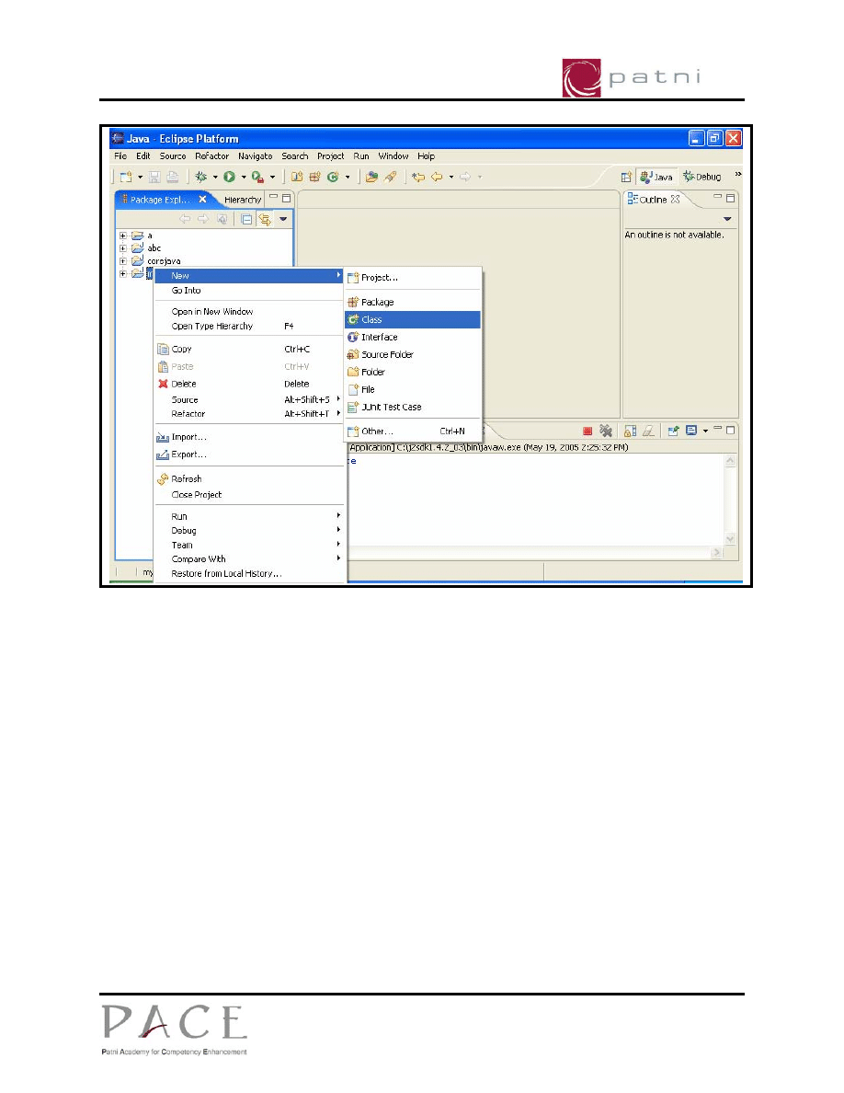Choose Import... from the context menu
844x1093 pixels.
188,437
